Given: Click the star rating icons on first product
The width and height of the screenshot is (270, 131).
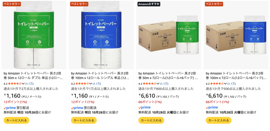Looking at the screenshot, I should [x=15, y=84].
